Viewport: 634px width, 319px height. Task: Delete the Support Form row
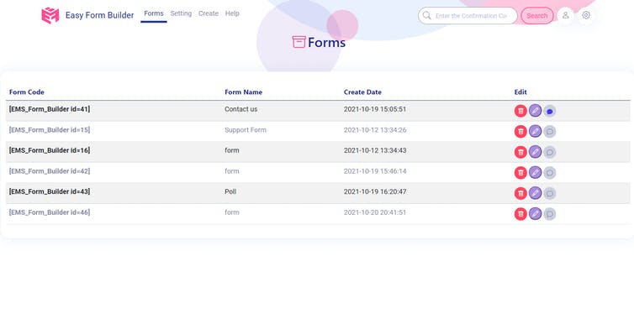520,131
